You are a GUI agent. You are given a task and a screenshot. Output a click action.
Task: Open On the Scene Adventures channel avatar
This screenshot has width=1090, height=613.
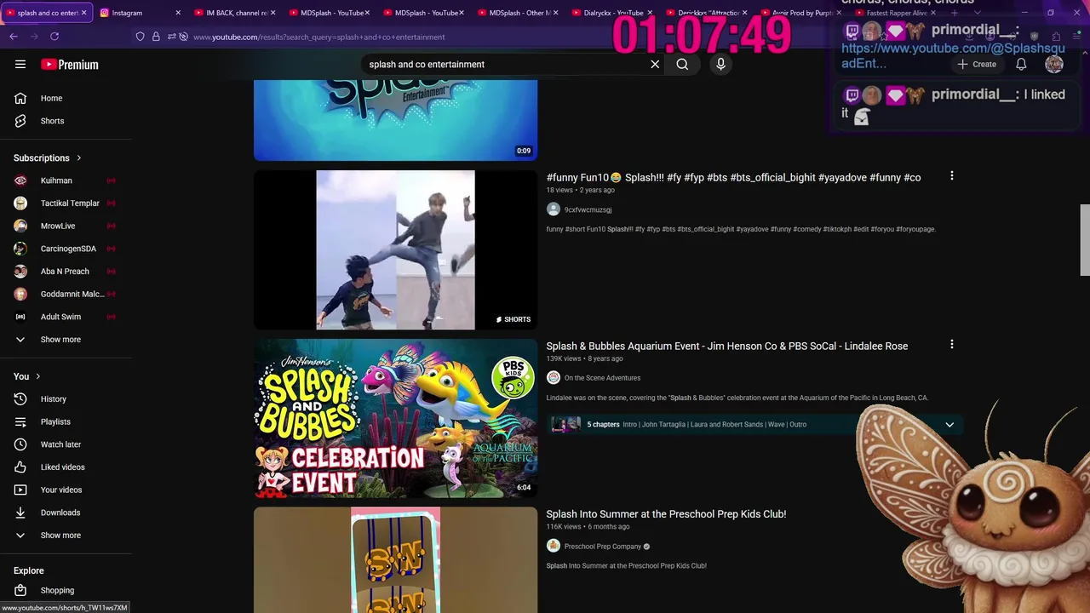554,378
